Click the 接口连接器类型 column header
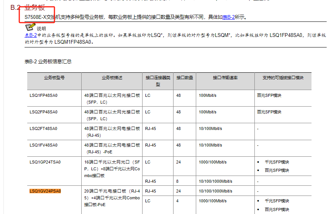 click(158, 81)
